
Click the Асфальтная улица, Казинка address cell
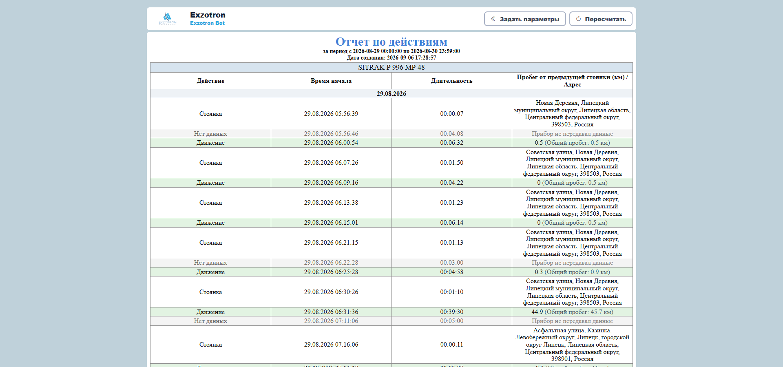point(572,345)
